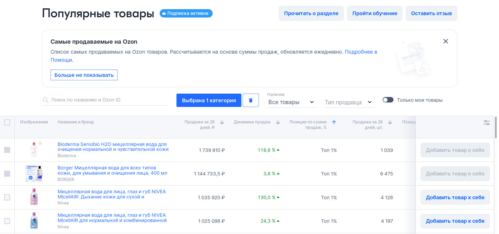Viewport: 499px width, 234px height.
Task: Click 'Прочитать о разделе' button
Action: pyautogui.click(x=311, y=13)
